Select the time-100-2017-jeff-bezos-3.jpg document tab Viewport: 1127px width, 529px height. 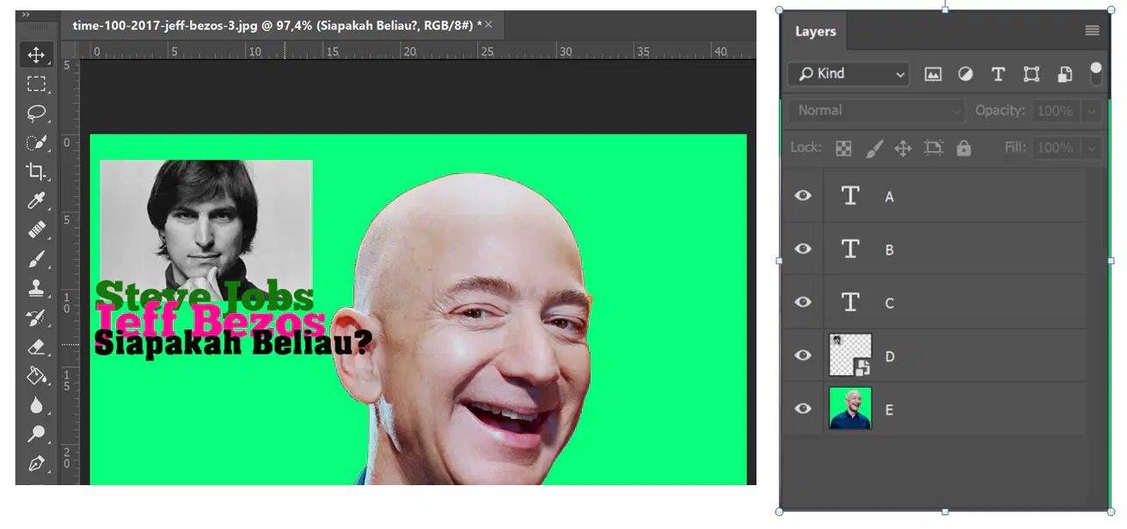pos(284,25)
